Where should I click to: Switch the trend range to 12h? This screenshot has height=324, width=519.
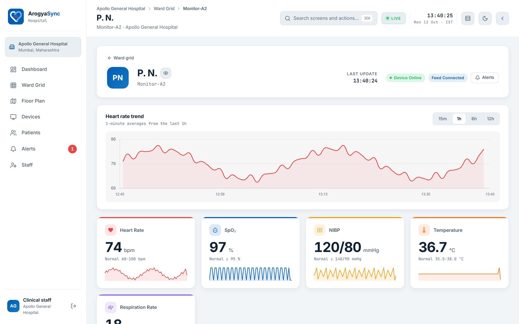coord(491,119)
